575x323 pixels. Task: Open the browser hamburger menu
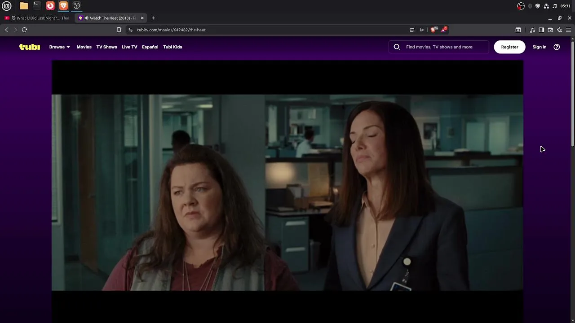click(568, 30)
